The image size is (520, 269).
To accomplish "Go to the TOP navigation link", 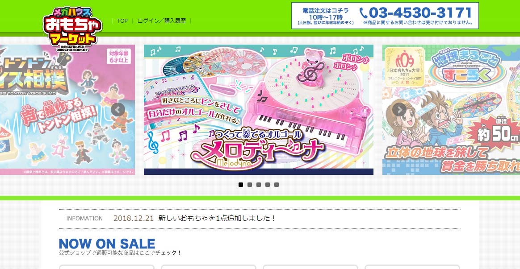I will (122, 21).
